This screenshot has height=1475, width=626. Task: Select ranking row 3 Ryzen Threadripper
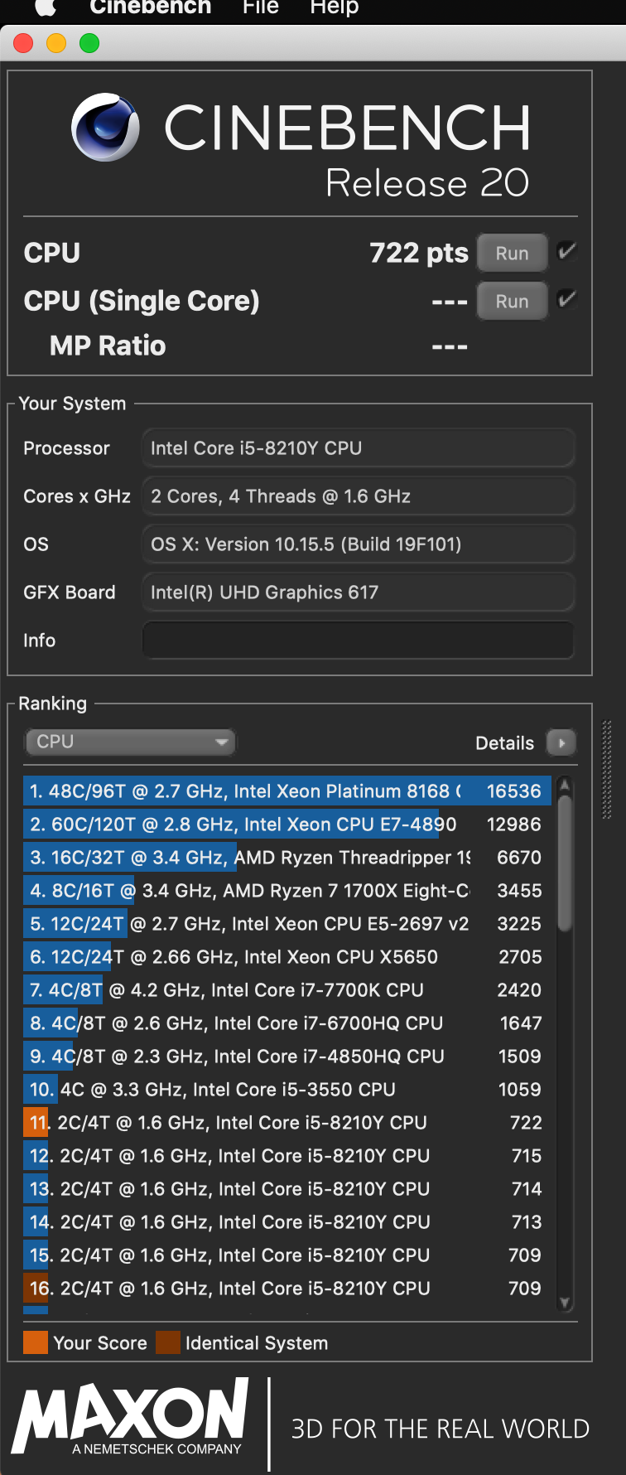pyautogui.click(x=287, y=858)
